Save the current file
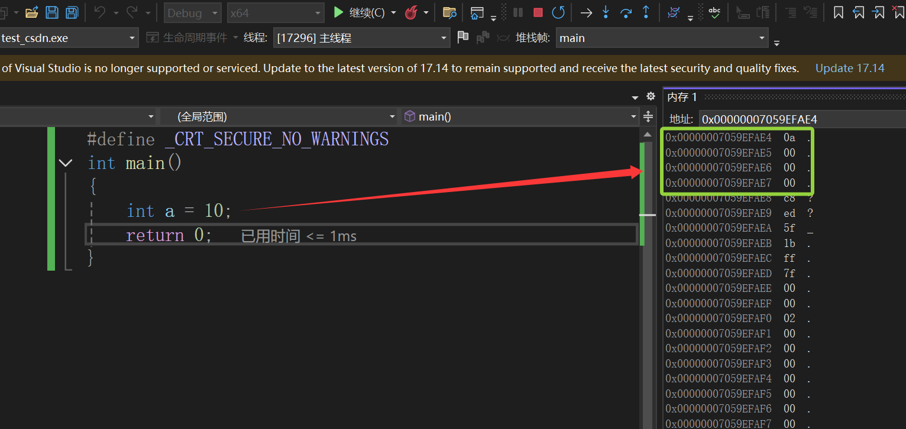 point(52,12)
